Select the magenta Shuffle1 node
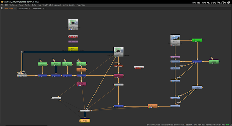Image resolution: width=232 pixels, height=126 pixels. pos(82,84)
